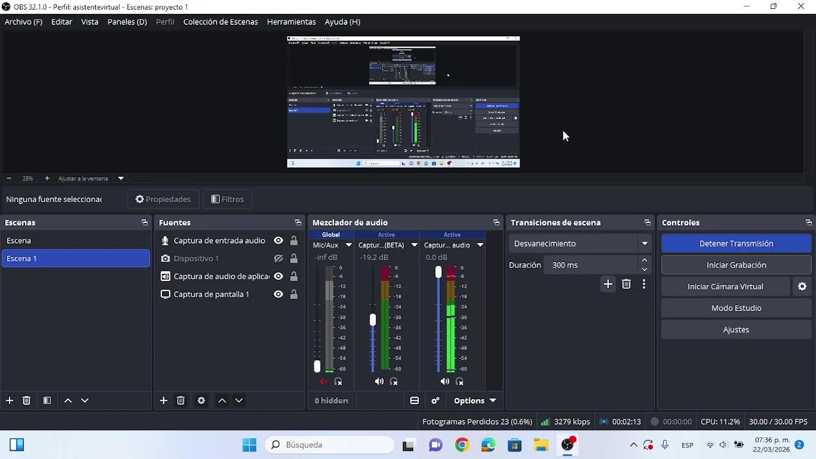816x459 pixels.
Task: Toggle audio mixer layout icon
Action: click(x=414, y=401)
